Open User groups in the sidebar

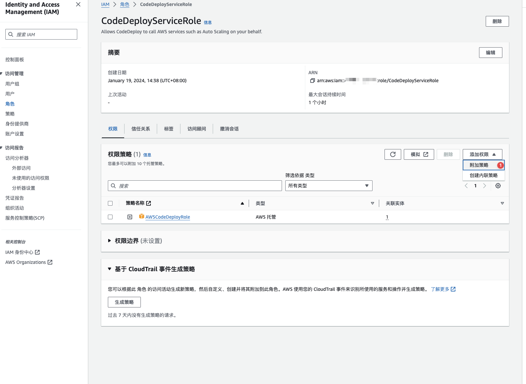[12, 84]
